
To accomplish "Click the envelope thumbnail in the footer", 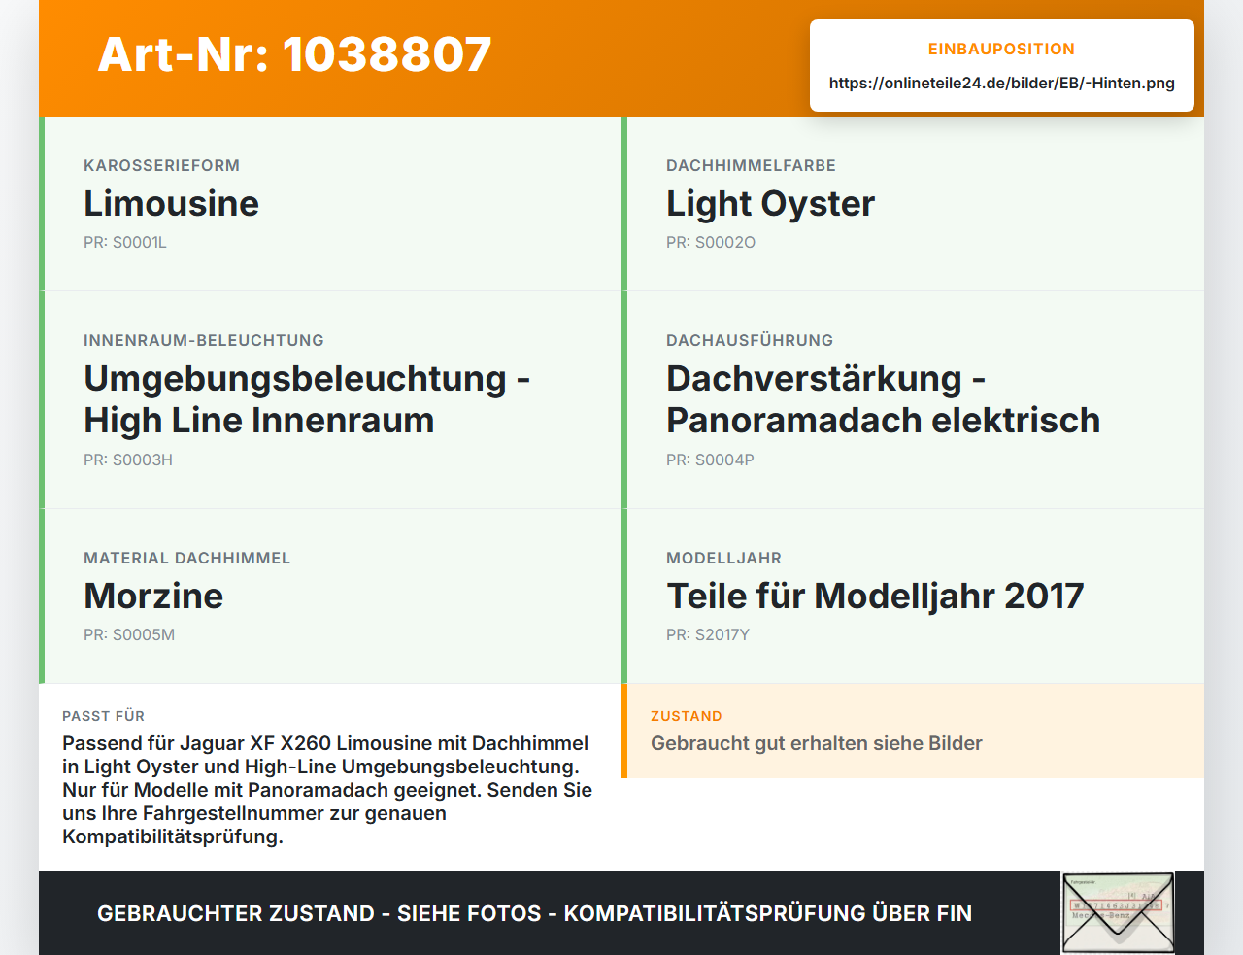I will [1118, 913].
